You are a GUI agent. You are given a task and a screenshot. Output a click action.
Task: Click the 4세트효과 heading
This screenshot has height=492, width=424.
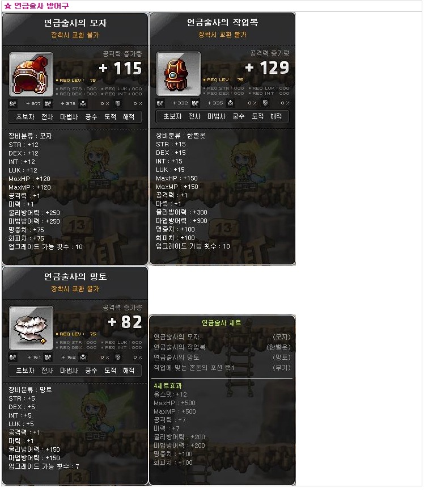(x=168, y=386)
